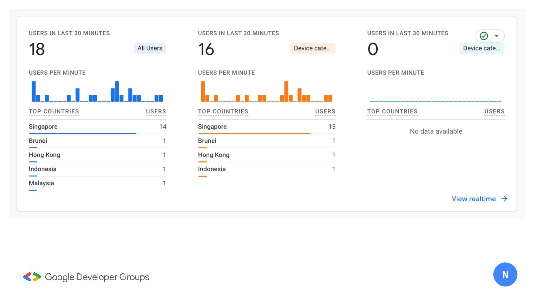Click the arrow icon next to View realtime

point(504,199)
